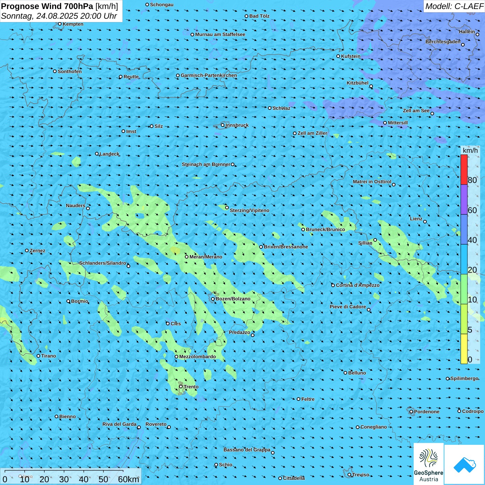This screenshot has height=485, width=485.
Task: Click the Zell am Ziller label
Action: click(312, 133)
